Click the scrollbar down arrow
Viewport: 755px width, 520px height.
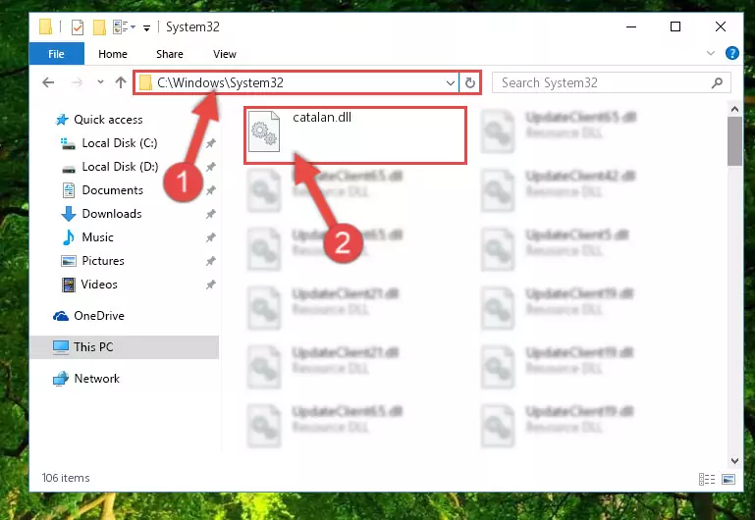tap(734, 461)
